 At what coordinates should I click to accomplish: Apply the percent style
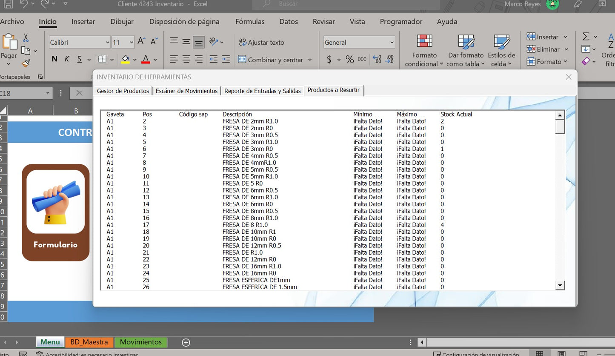tap(350, 60)
